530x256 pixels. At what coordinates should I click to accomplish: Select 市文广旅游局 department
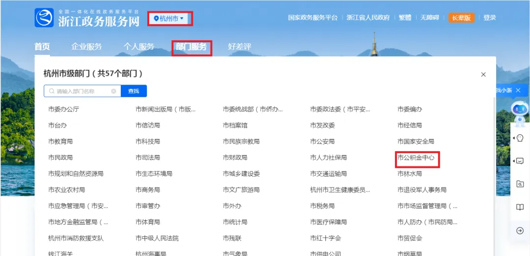coord(241,190)
